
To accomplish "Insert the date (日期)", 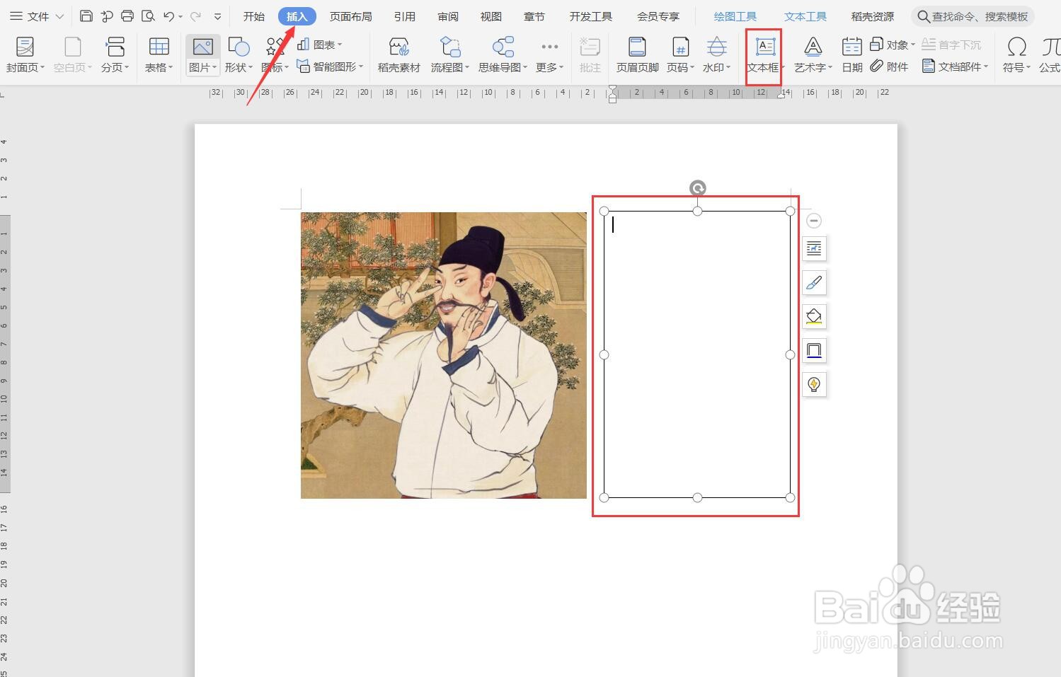I will point(852,55).
